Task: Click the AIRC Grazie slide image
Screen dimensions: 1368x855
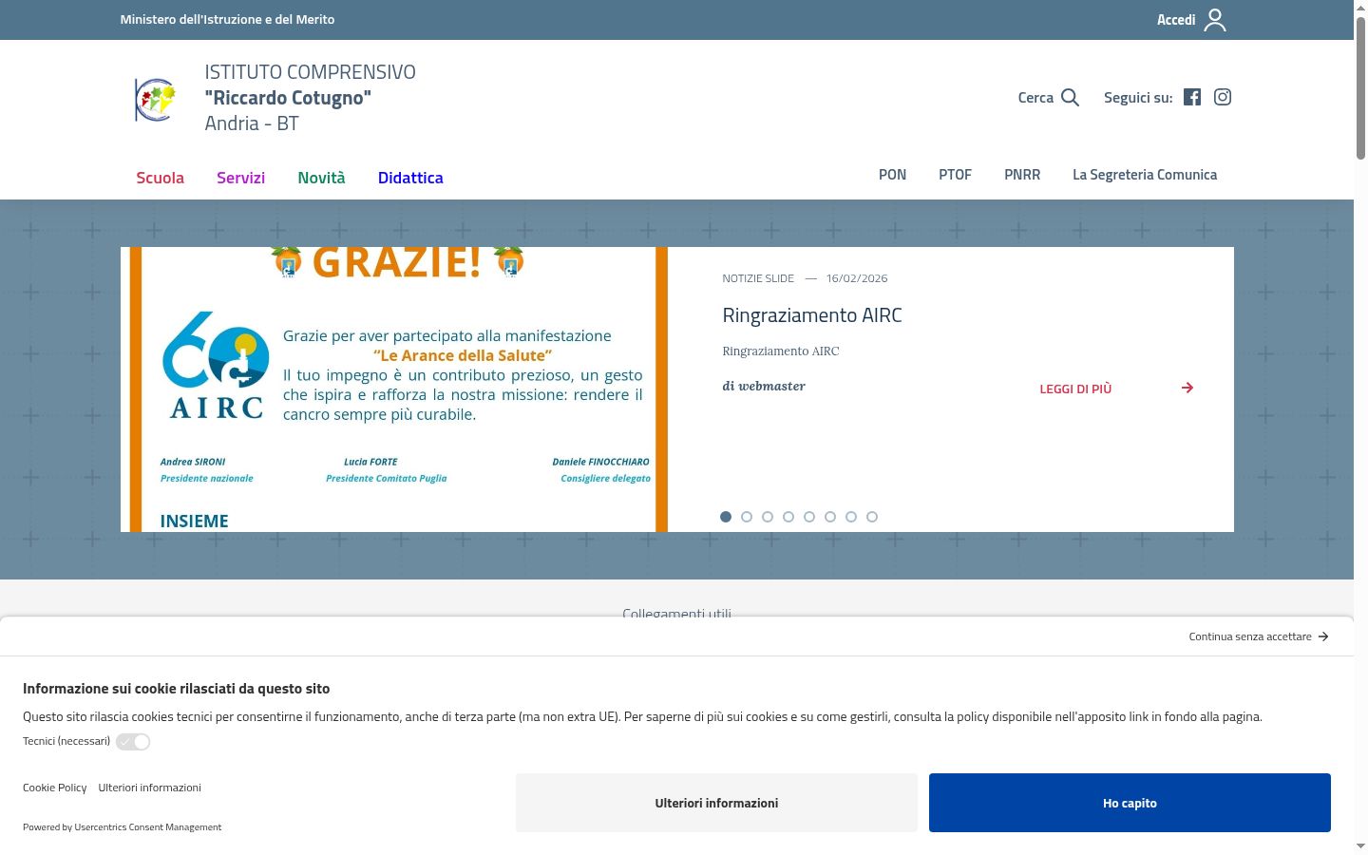Action: click(394, 389)
